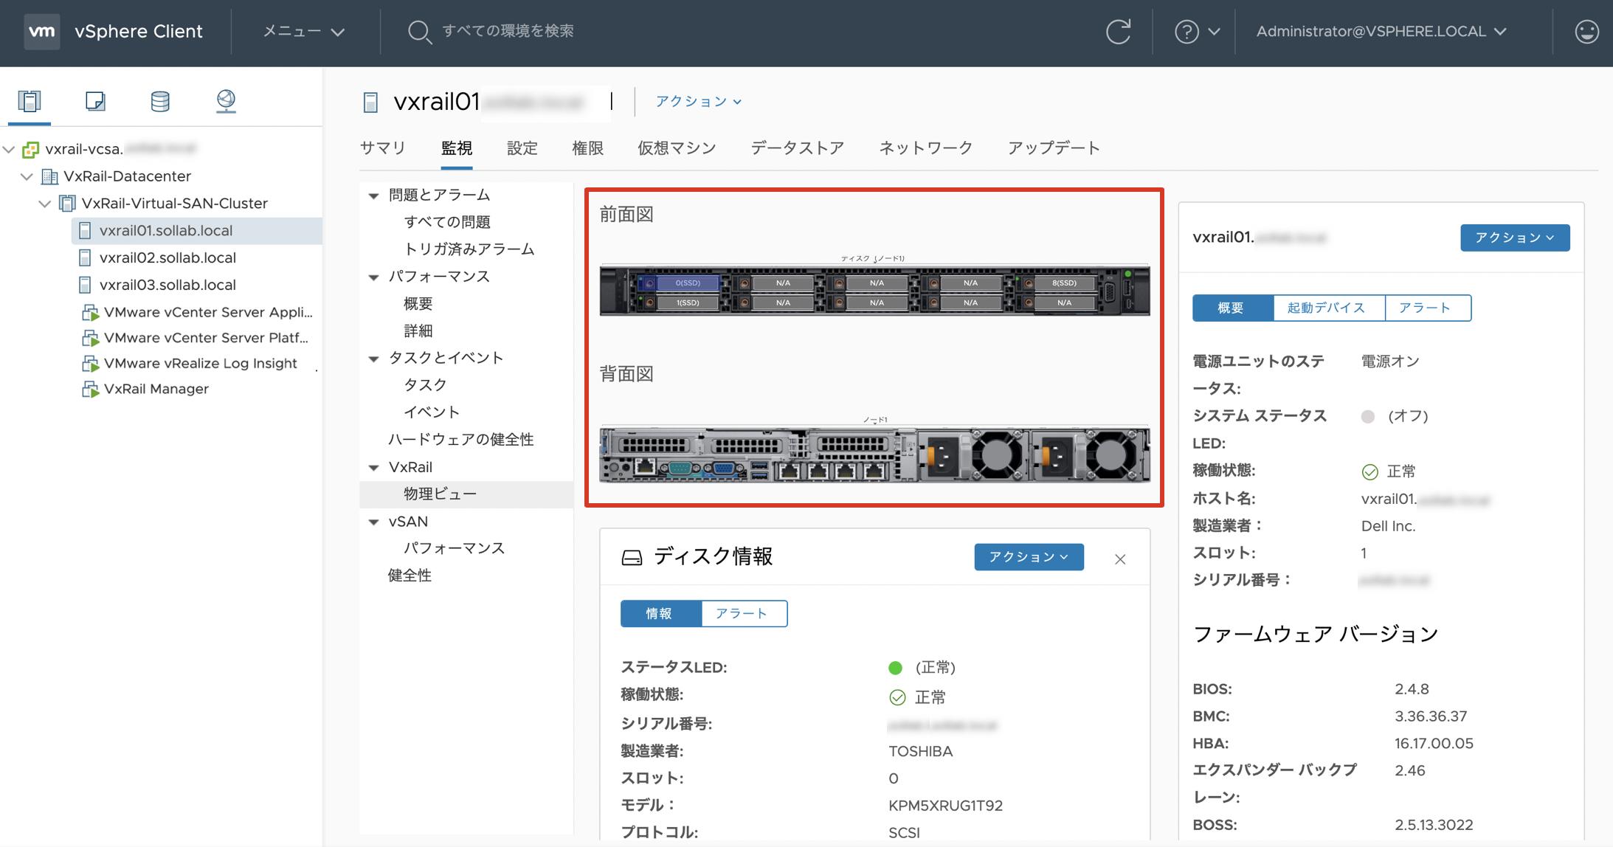
Task: Collapse the パフォーマンス section
Action: click(x=374, y=277)
